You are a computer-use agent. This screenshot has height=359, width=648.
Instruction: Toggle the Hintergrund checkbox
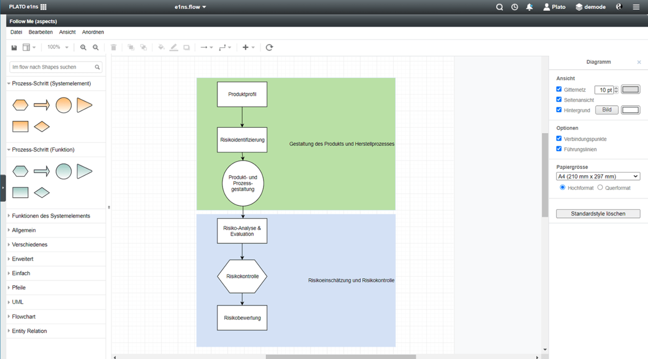point(559,110)
